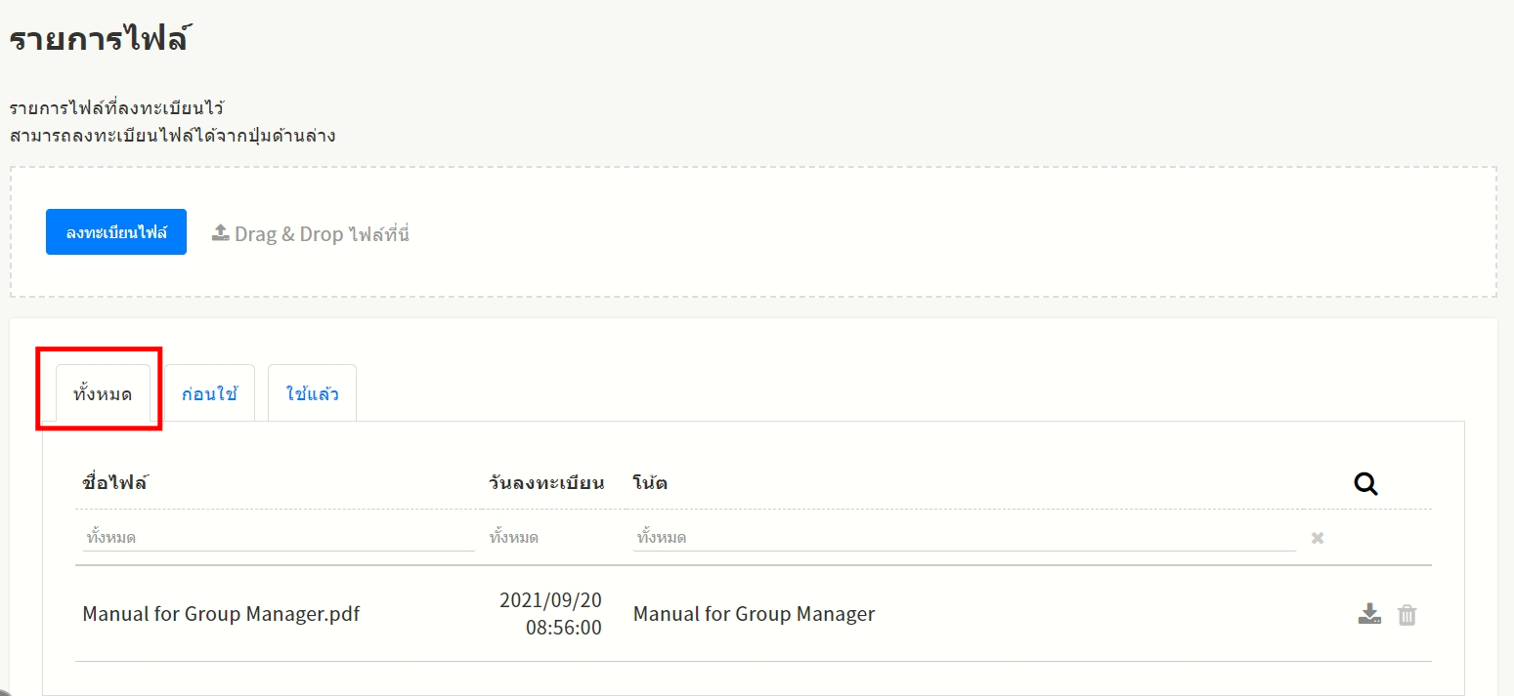
Task: Download the Manual for Group Manager.pdf file
Action: pos(1369,614)
